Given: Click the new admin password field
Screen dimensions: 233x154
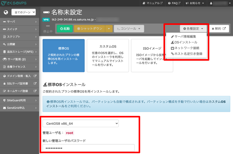Looking at the screenshot, I should point(89,148).
